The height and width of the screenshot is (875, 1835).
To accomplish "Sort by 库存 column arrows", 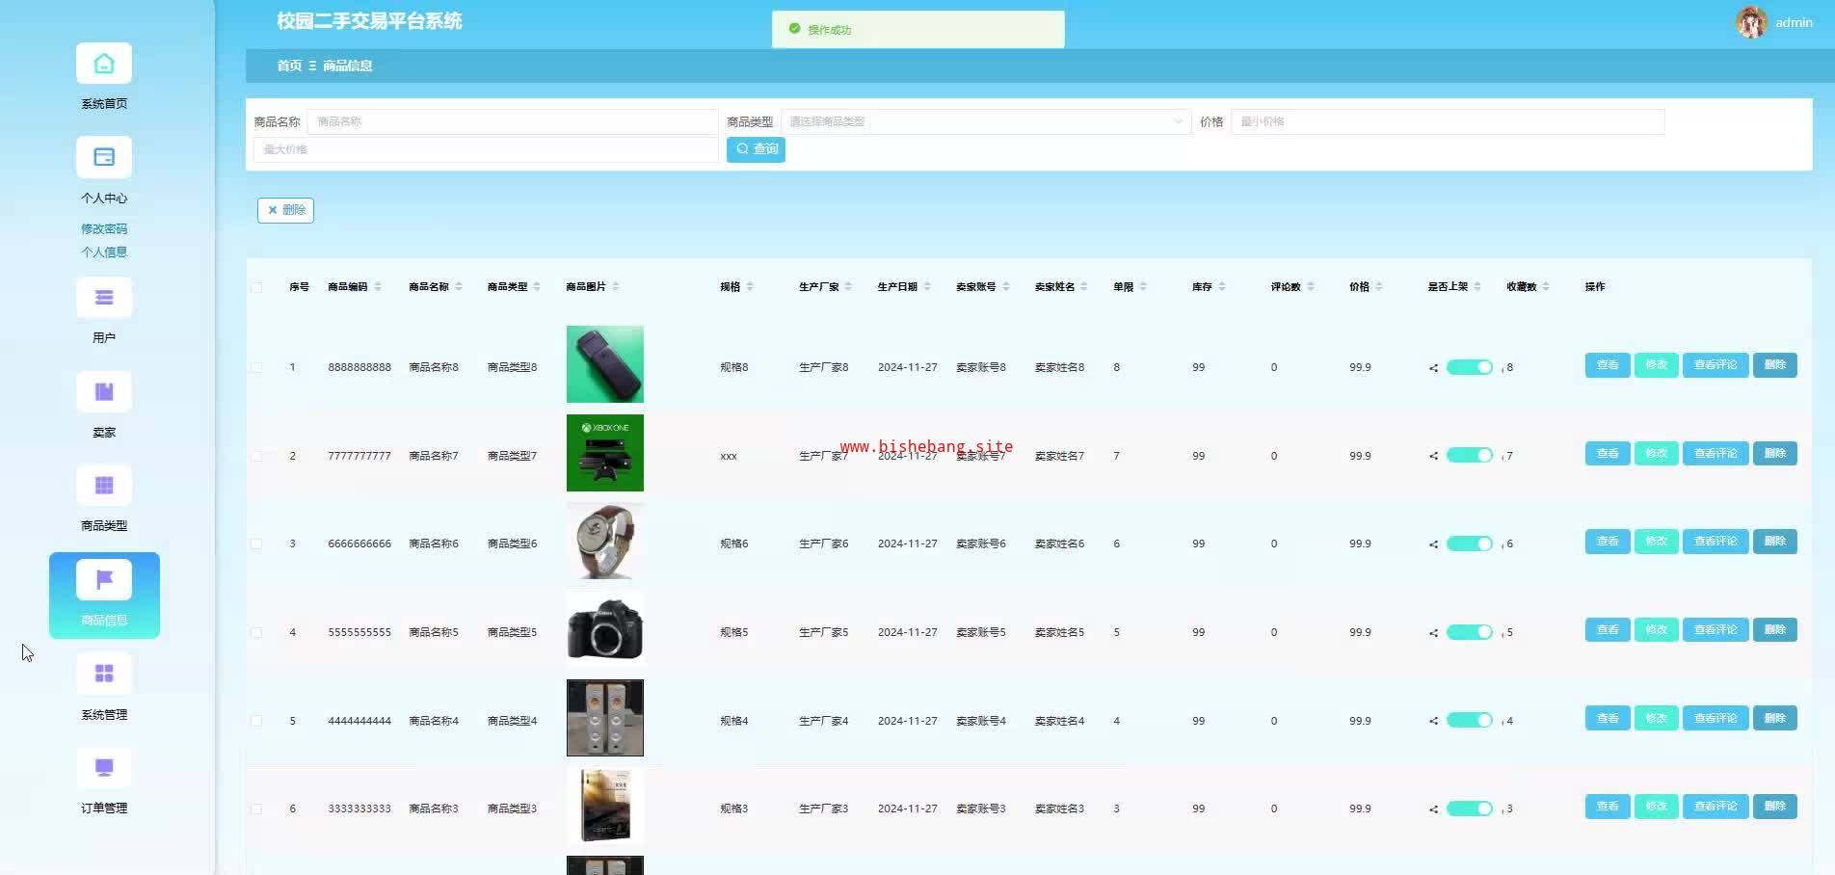I will (x=1222, y=287).
